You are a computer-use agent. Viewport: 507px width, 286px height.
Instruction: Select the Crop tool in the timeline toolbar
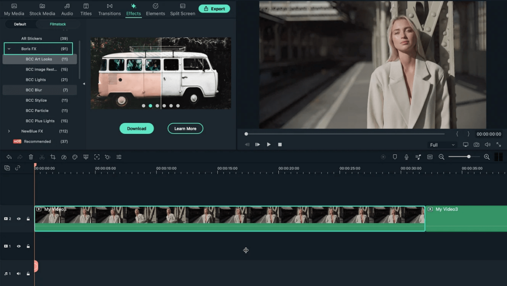(53, 157)
